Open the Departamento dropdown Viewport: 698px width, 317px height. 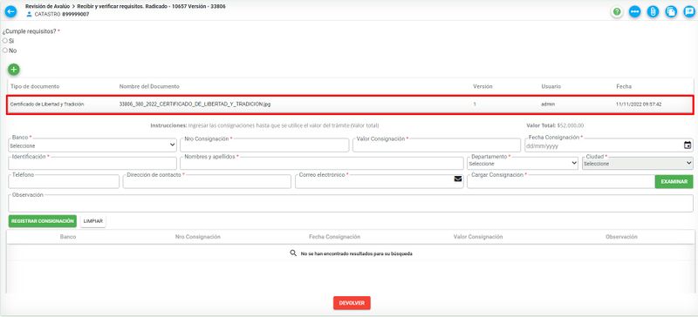pos(523,163)
